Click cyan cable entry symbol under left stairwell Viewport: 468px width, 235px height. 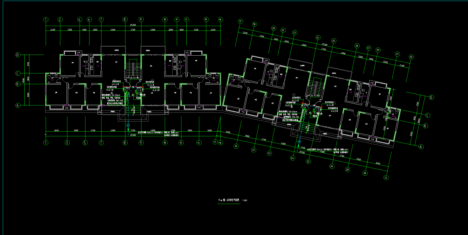click(128, 125)
